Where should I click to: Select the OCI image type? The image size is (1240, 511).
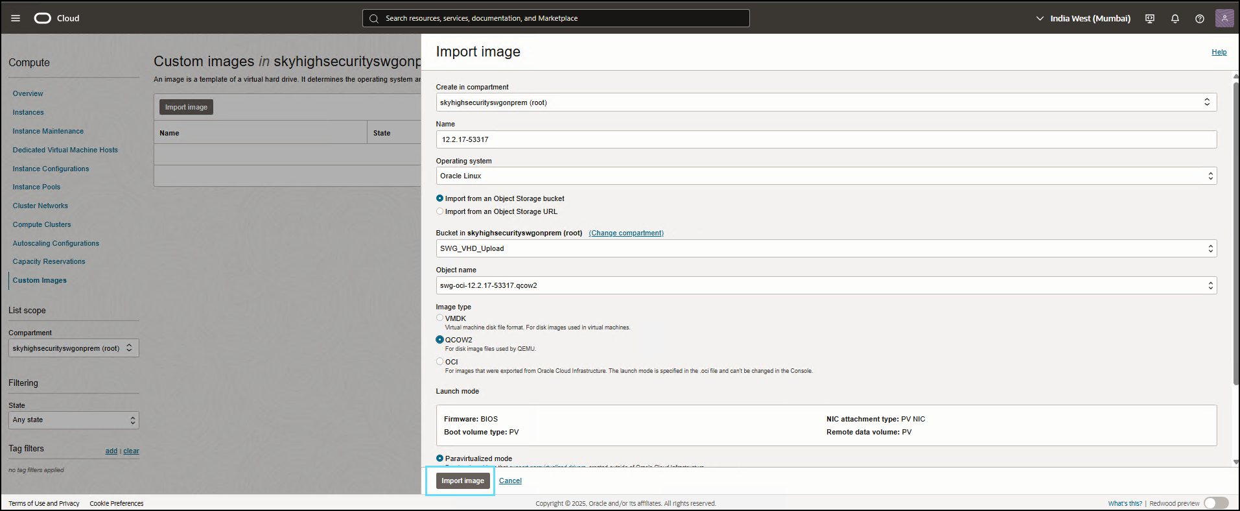pos(440,361)
